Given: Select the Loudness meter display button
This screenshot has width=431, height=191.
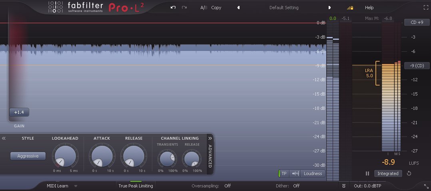Looking at the screenshot, I should (313, 173).
